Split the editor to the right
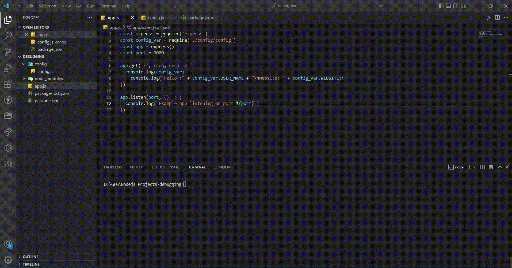The width and height of the screenshot is (512, 268). pos(497,18)
